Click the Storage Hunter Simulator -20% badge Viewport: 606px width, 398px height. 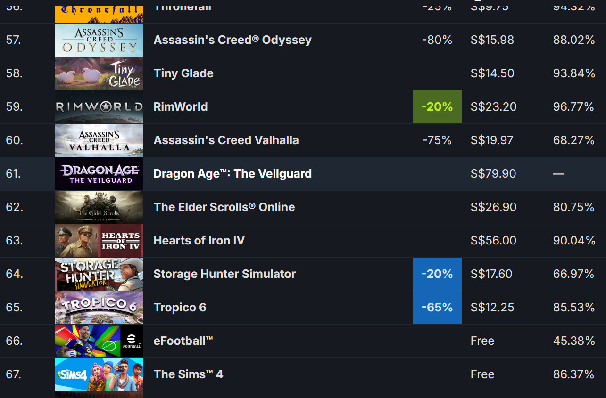[437, 274]
